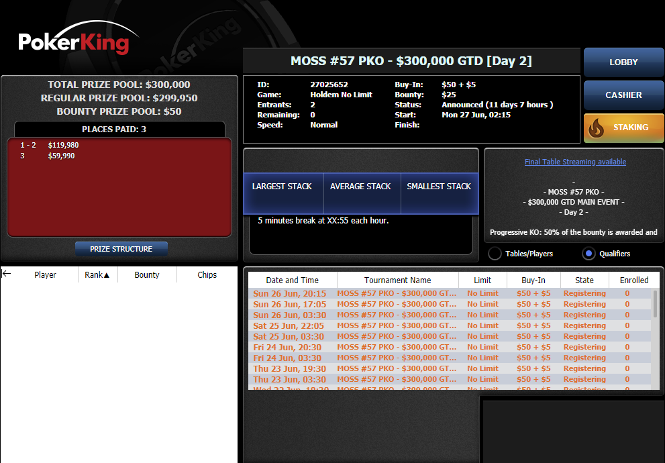The image size is (665, 463).
Task: Sort players by Bounty column header
Action: pos(147,274)
